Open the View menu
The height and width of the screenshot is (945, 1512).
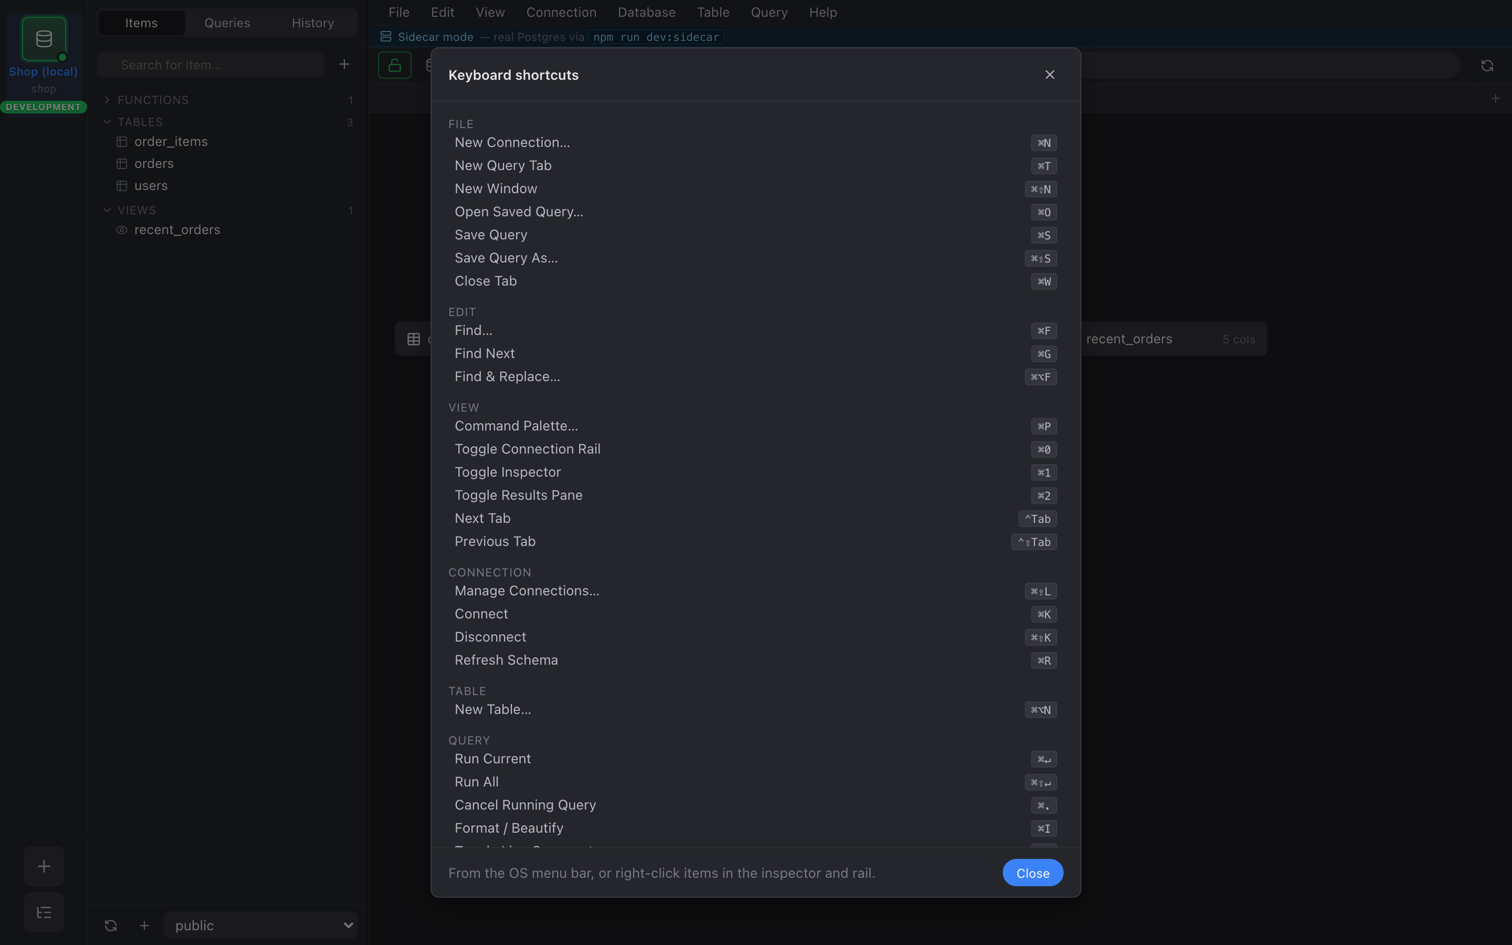(x=490, y=13)
